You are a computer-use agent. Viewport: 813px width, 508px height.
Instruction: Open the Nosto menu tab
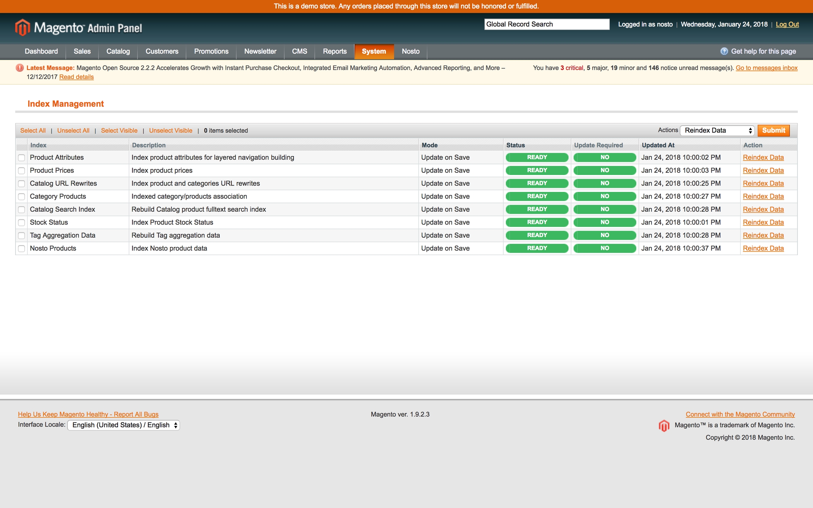(x=410, y=52)
